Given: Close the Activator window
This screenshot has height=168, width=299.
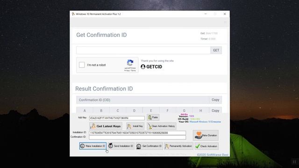Looking at the screenshot, I should [225, 14].
